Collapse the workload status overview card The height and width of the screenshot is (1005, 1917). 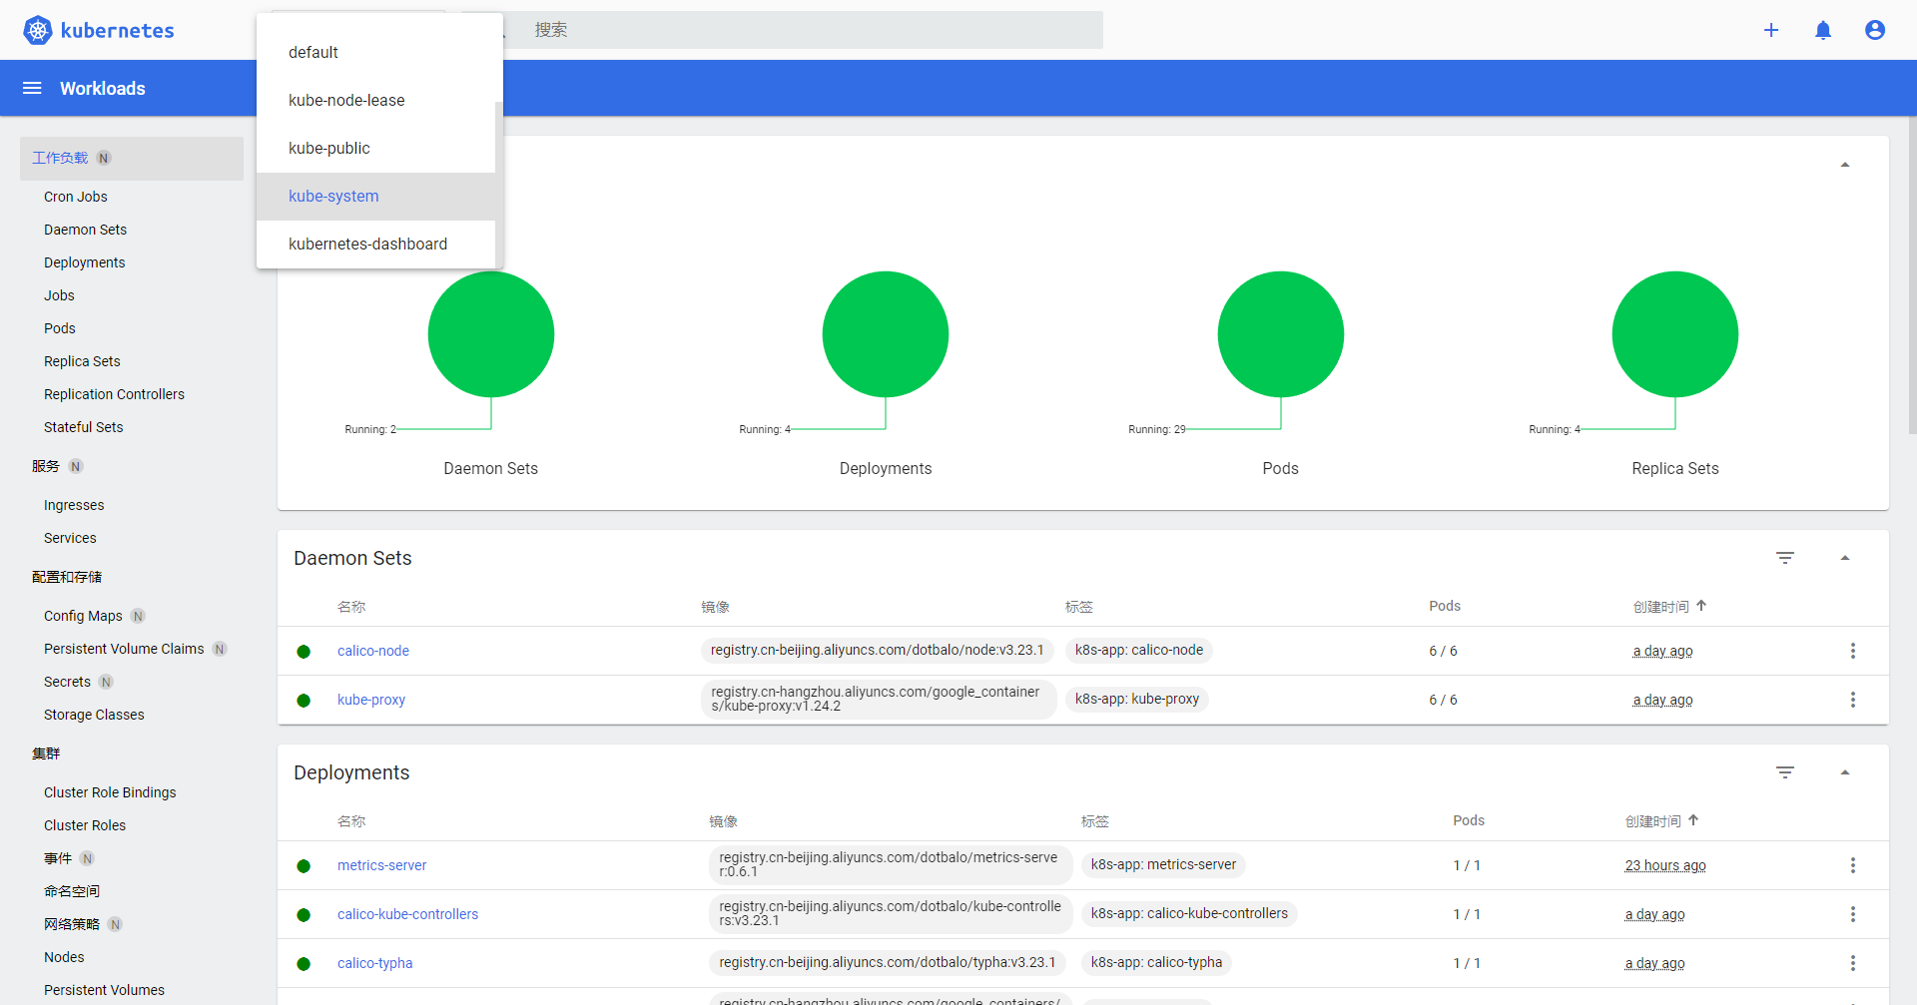tap(1845, 165)
